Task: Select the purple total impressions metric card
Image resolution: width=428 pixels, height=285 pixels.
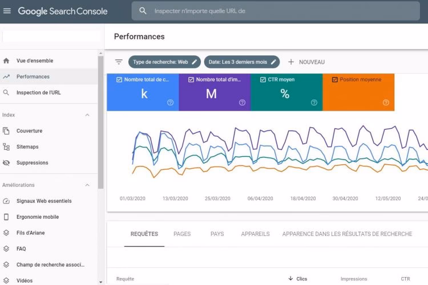Action: pos(215,92)
